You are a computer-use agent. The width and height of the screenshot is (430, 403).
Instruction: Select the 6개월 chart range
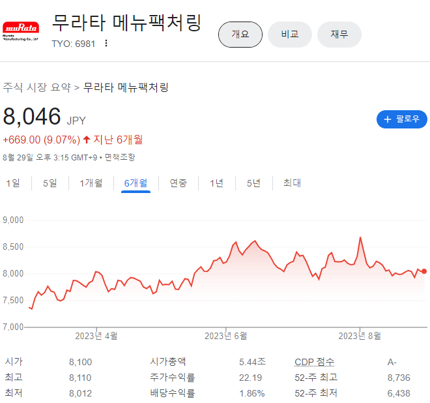click(136, 183)
